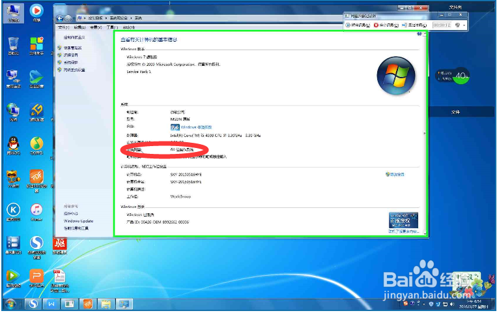This screenshot has width=499, height=313.
Task: Open the colorful four-squares desktop app icon
Action: tap(36, 46)
